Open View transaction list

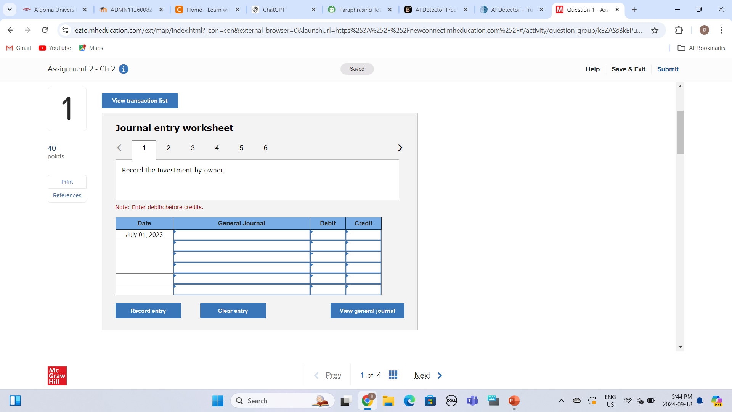[x=140, y=101]
